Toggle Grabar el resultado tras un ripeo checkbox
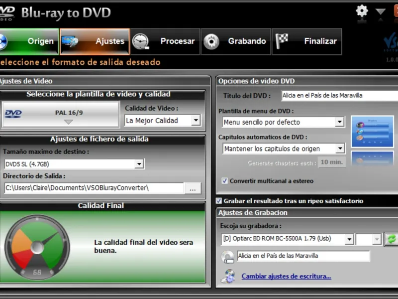 click(218, 201)
